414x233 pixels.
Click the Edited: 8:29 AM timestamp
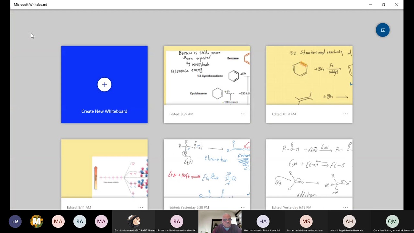click(181, 114)
